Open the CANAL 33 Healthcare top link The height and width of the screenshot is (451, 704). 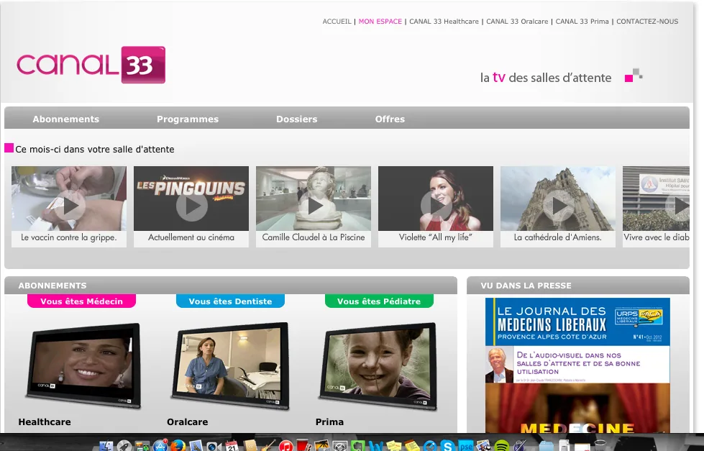pyautogui.click(x=444, y=21)
